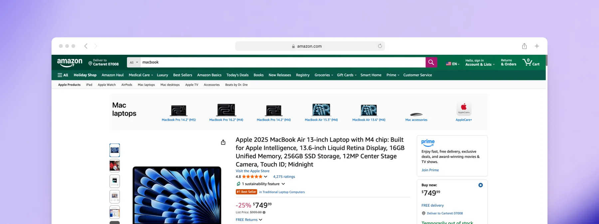
Task: Open the Mac accessories image
Action: point(416,114)
